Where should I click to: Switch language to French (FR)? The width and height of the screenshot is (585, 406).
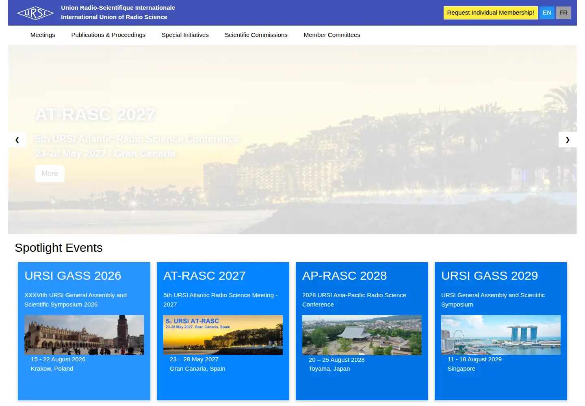coord(563,13)
